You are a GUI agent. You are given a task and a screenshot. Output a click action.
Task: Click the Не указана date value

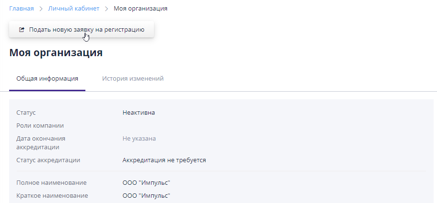[x=139, y=139]
